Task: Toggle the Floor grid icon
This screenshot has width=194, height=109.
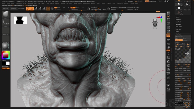Action: pyautogui.click(x=168, y=39)
